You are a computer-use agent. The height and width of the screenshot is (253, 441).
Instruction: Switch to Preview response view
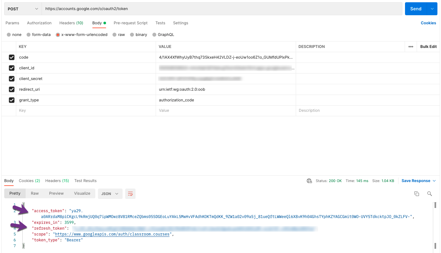pos(56,193)
